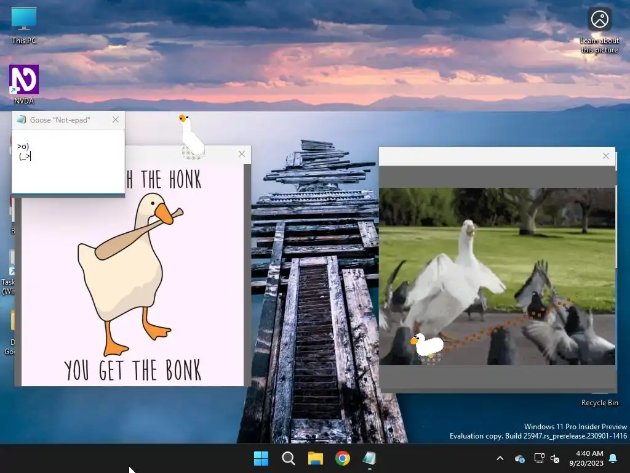Image resolution: width=630 pixels, height=473 pixels.
Task: Open the clock showing 4:40 AM
Action: coord(586,458)
